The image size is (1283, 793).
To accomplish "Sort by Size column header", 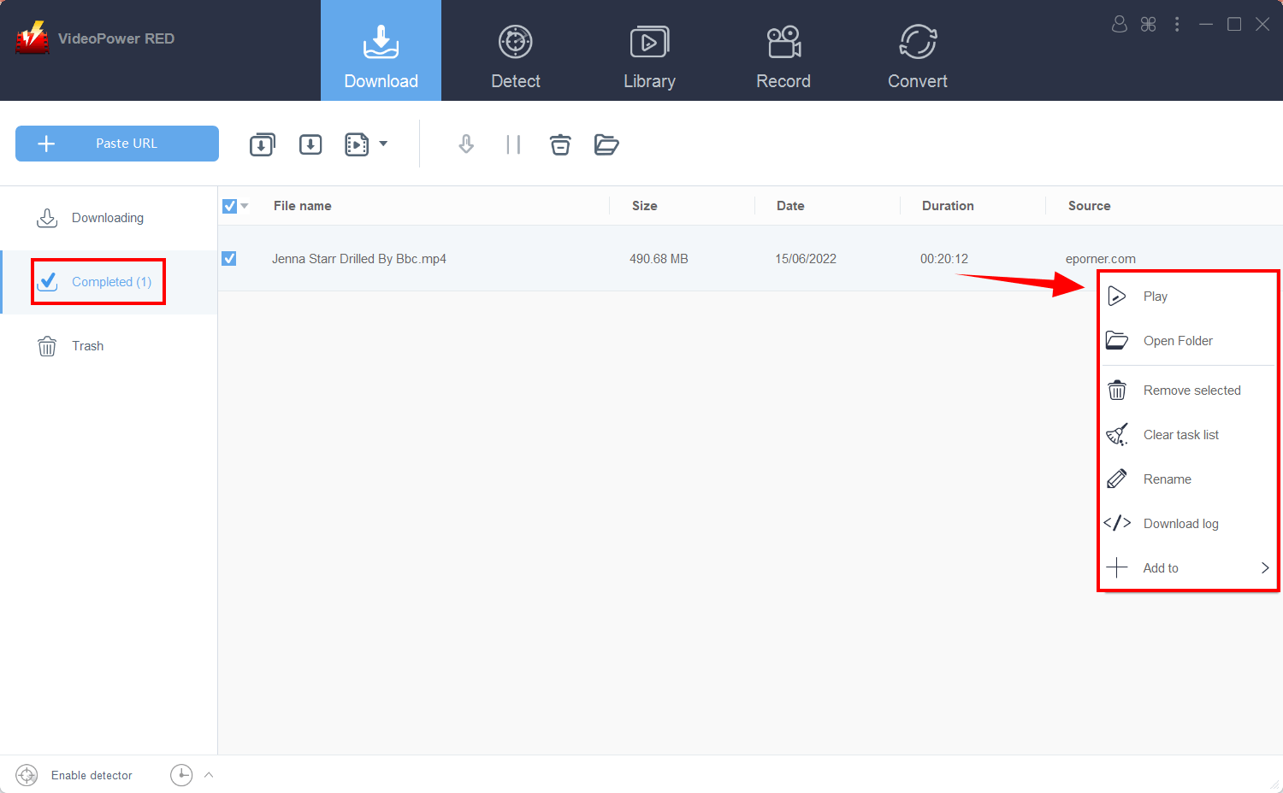I will click(645, 206).
